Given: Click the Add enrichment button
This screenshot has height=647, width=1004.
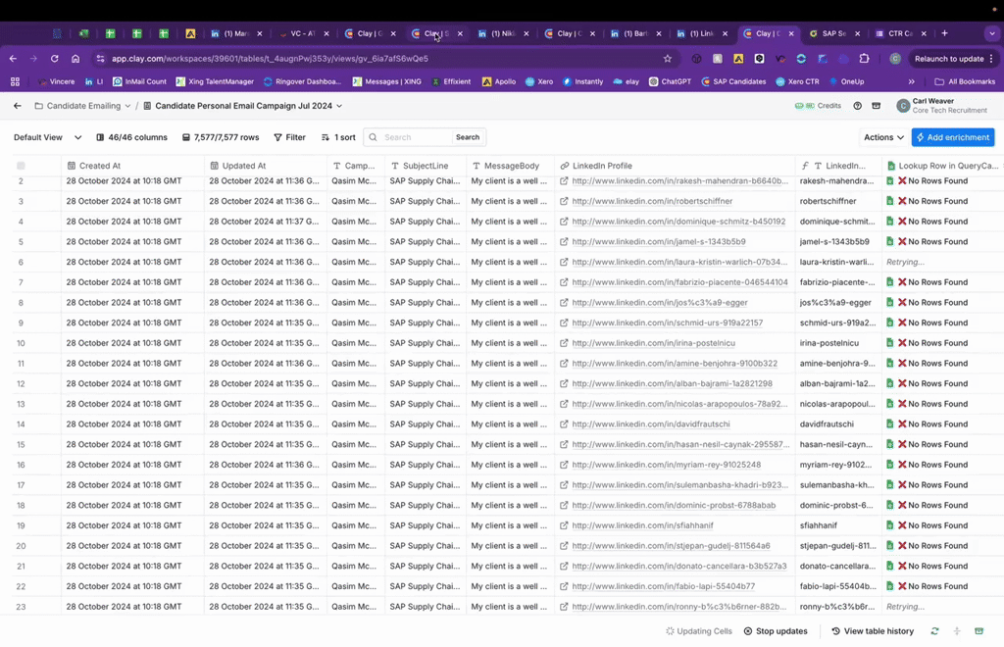Looking at the screenshot, I should pos(952,137).
